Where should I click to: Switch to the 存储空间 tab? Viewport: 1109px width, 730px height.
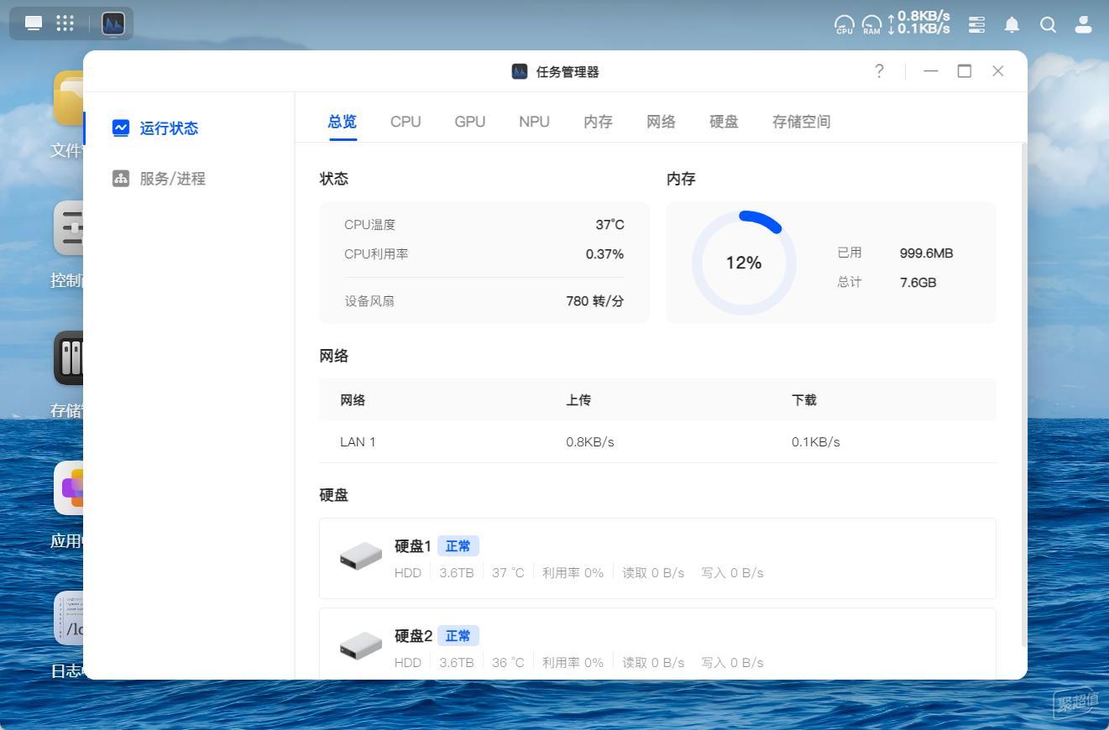801,122
